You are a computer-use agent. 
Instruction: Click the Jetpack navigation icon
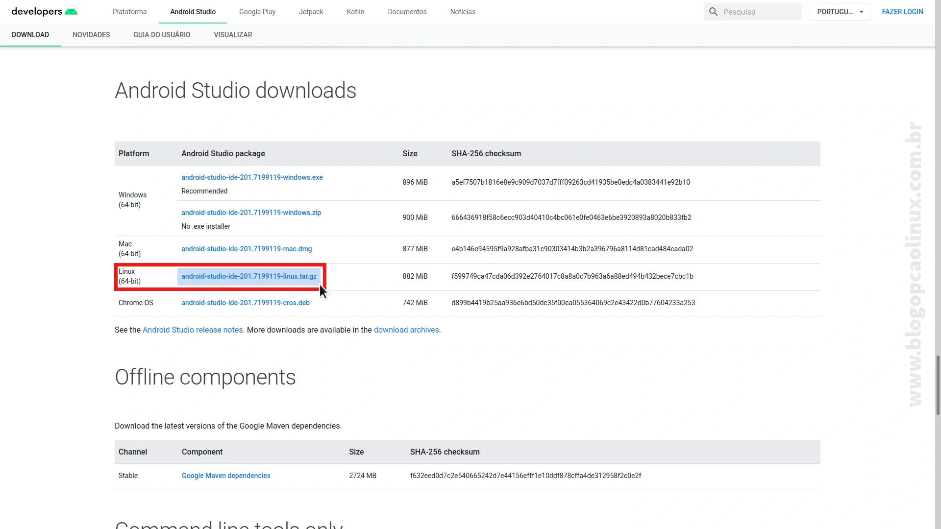tap(311, 12)
